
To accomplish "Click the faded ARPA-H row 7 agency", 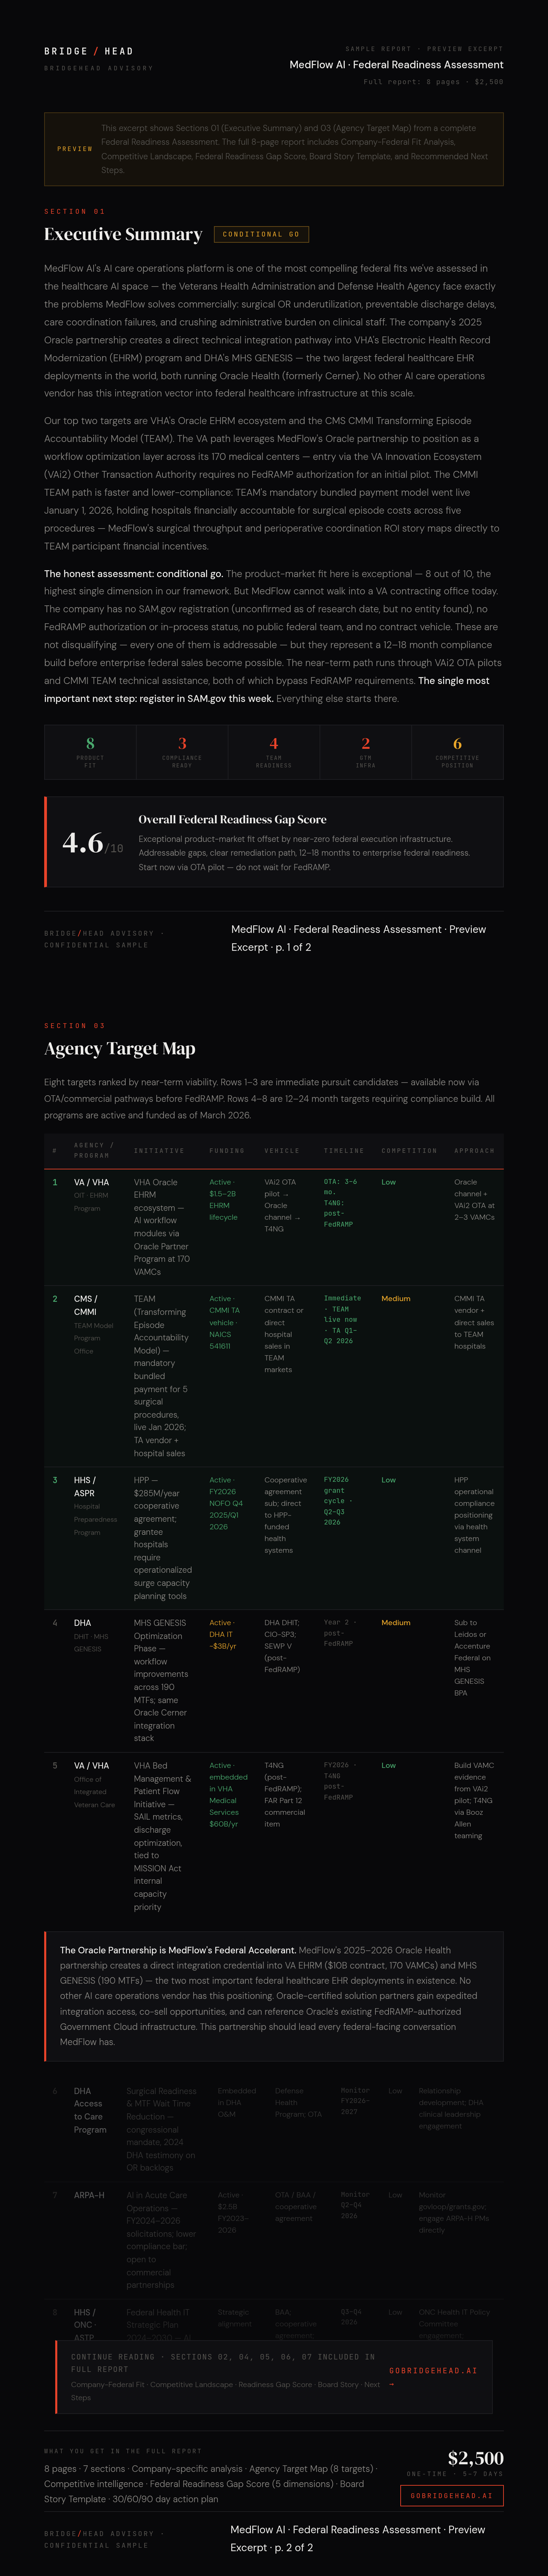I will click(89, 2195).
